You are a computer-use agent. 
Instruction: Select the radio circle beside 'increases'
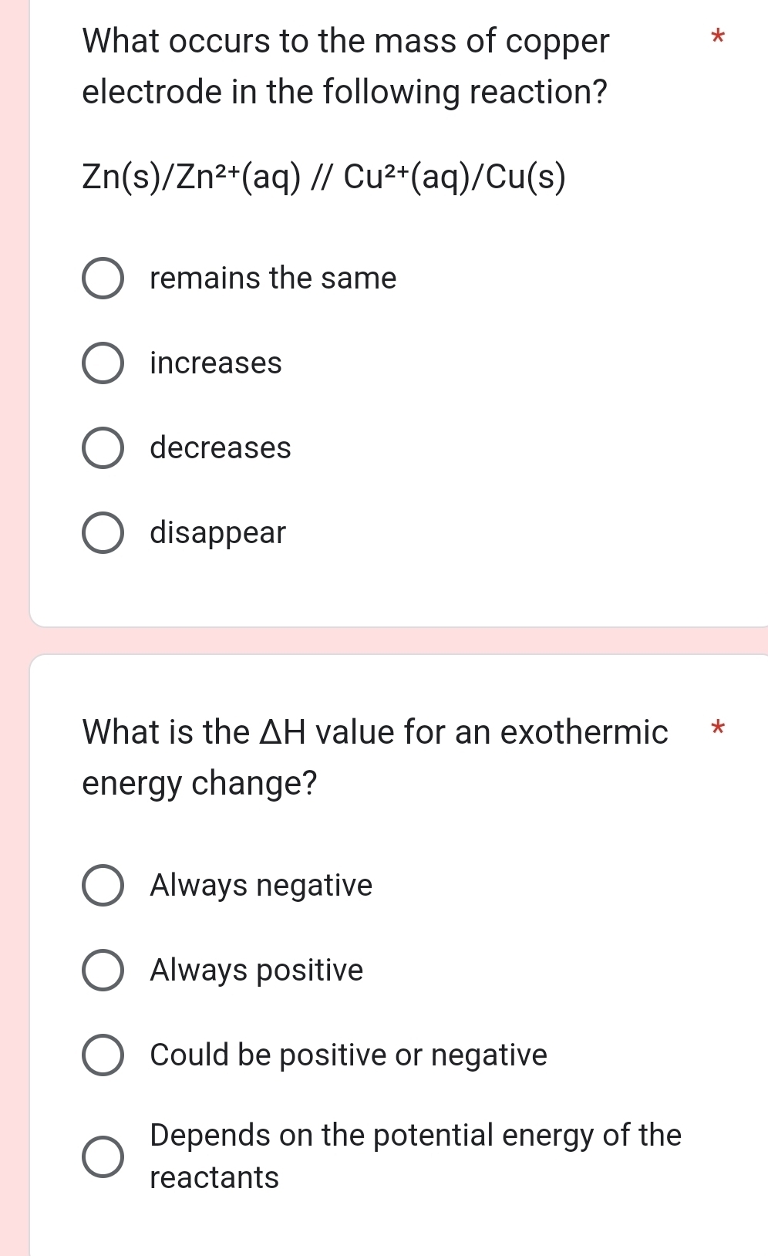(x=103, y=363)
